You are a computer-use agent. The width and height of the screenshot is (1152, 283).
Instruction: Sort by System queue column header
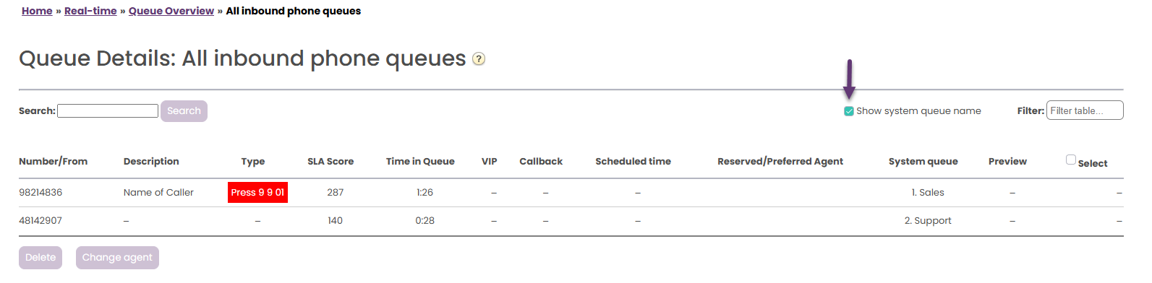tap(923, 162)
